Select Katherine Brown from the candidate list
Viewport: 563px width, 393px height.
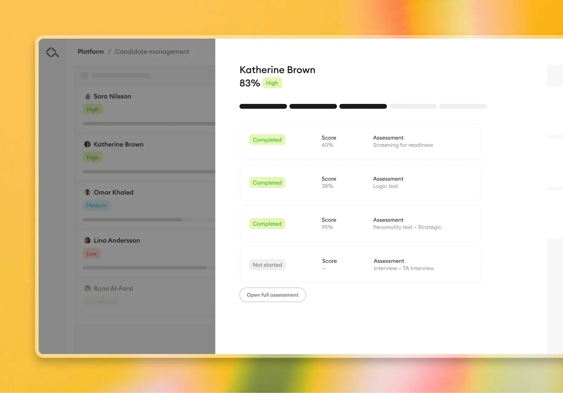coord(118,144)
